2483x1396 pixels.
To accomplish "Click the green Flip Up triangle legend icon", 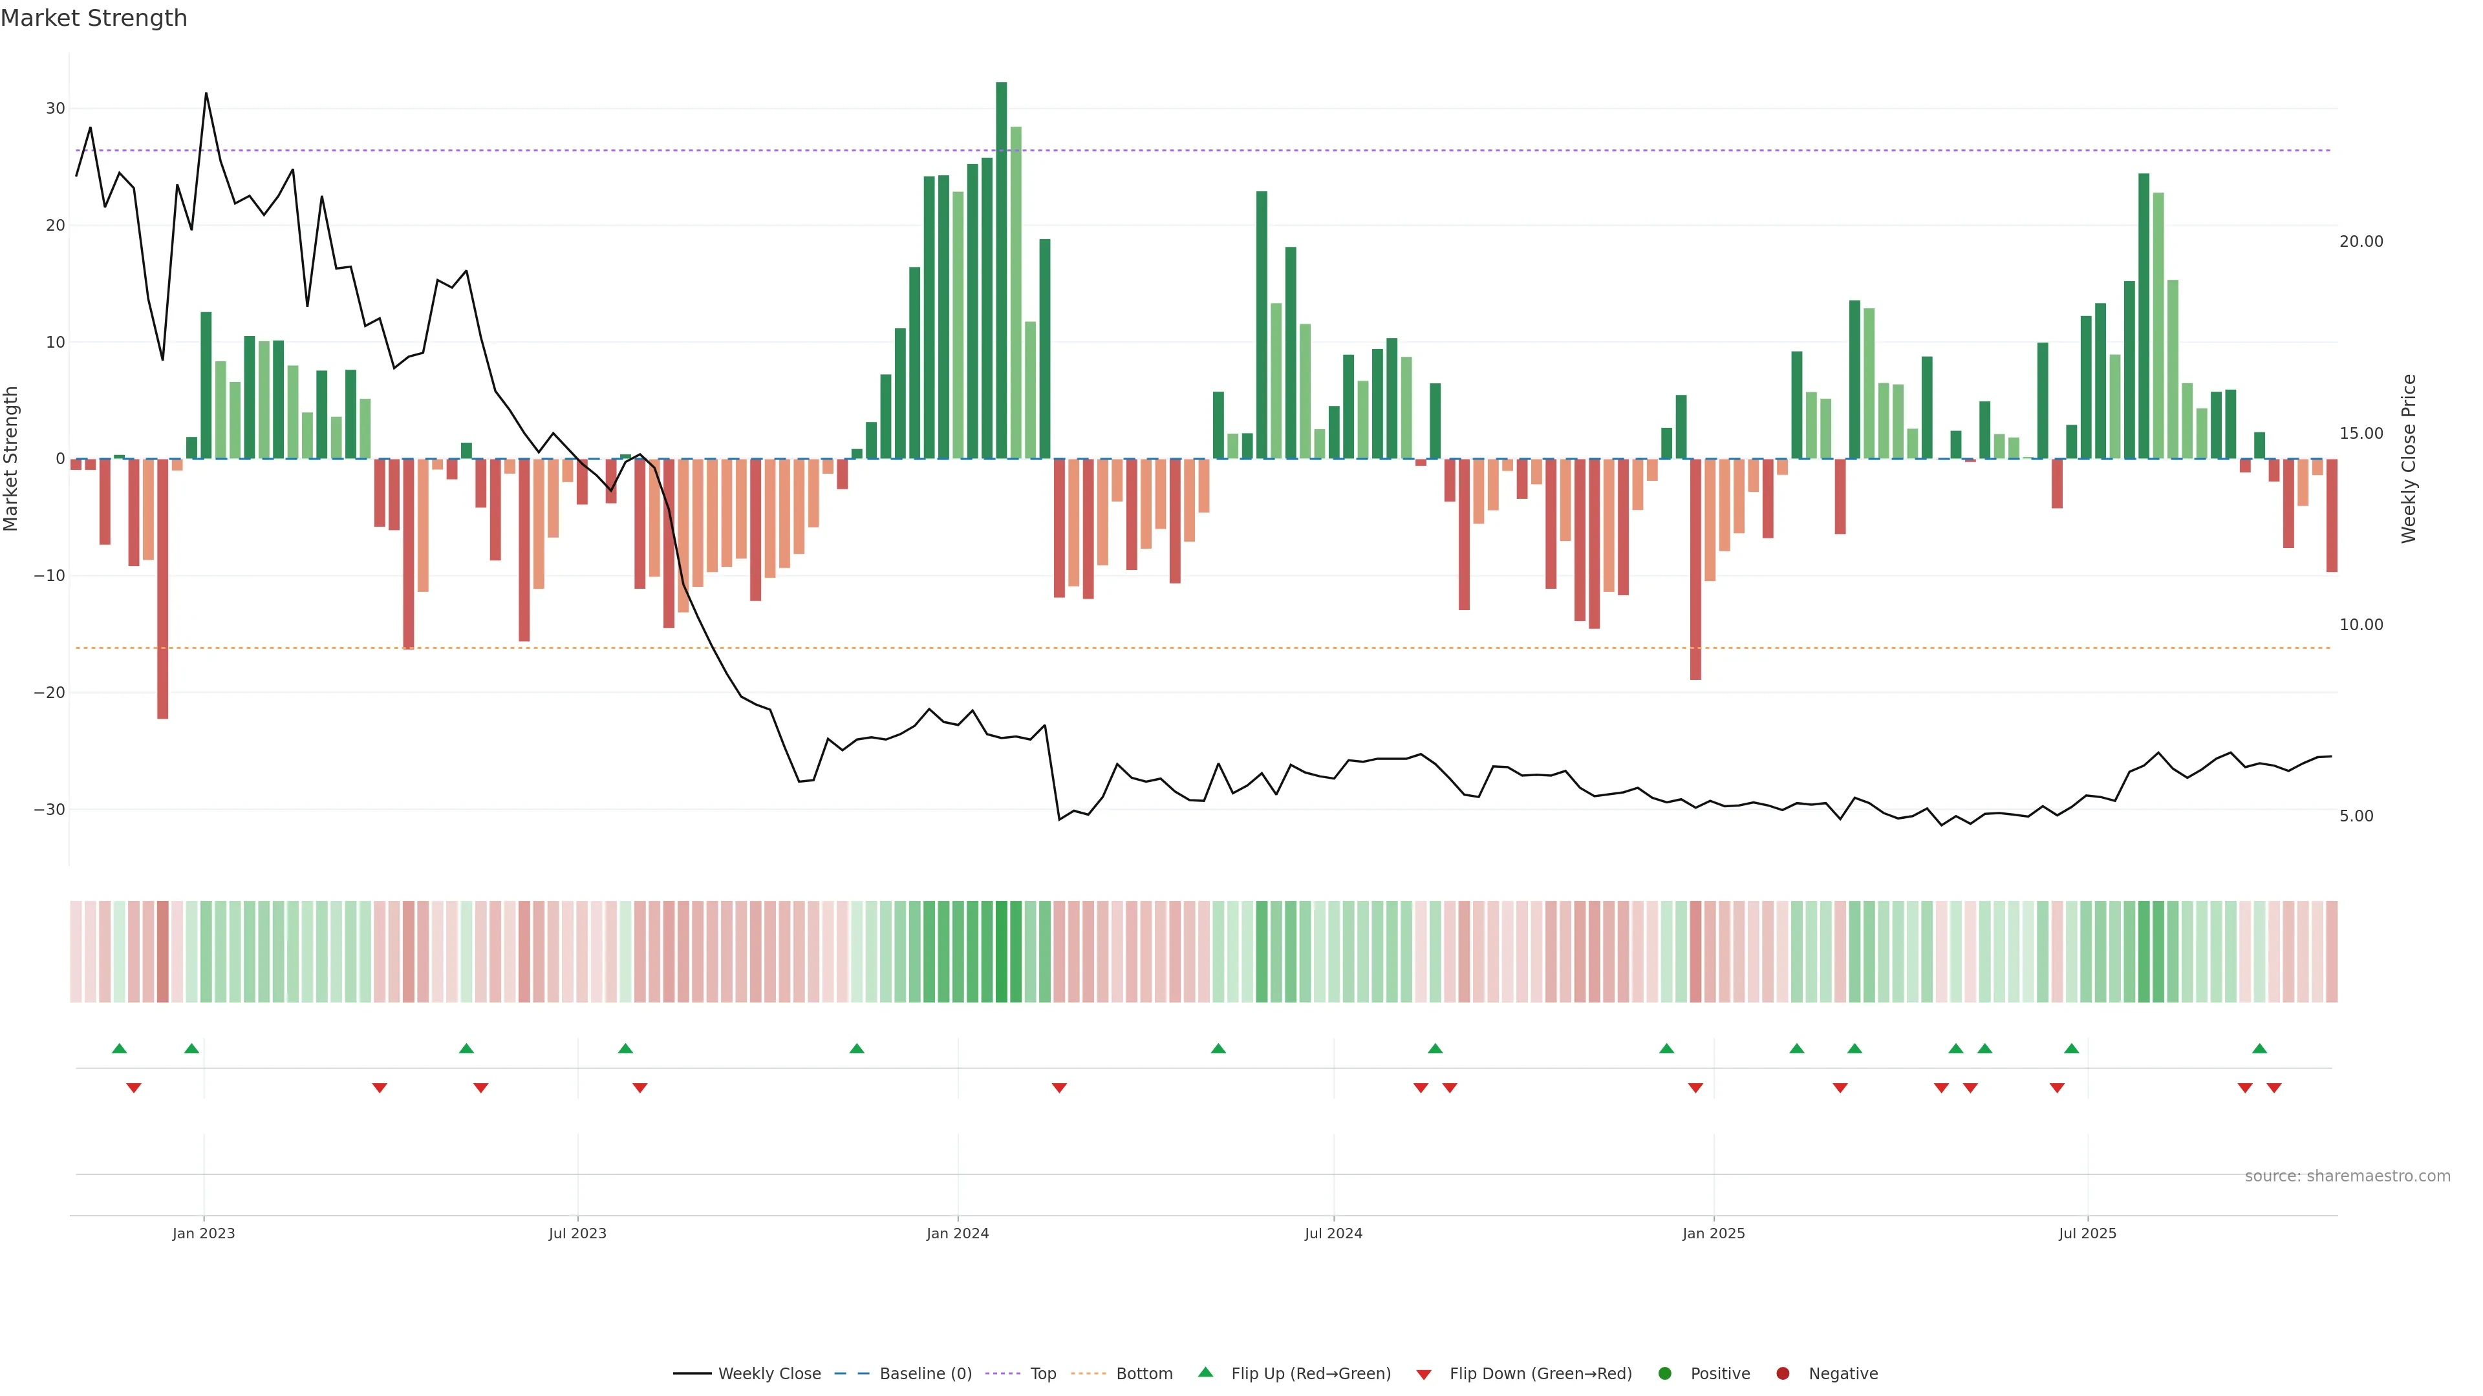I will (1205, 1372).
